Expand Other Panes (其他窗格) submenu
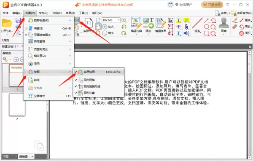The height and width of the screenshot is (161, 253). click(48, 41)
